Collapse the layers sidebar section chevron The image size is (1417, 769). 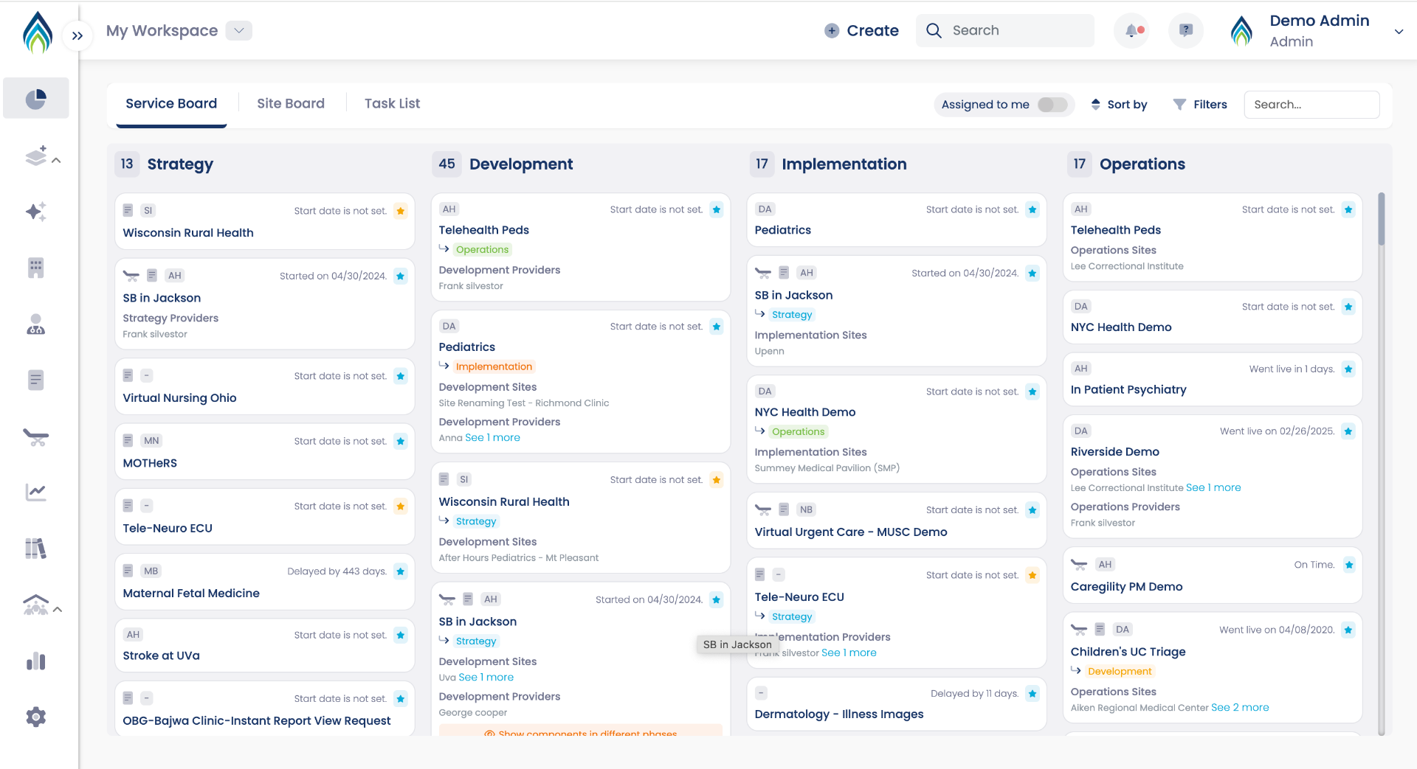click(x=57, y=160)
